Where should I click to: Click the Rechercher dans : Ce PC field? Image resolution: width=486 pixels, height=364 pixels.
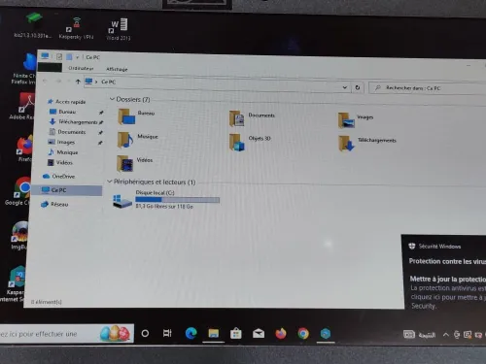click(428, 88)
